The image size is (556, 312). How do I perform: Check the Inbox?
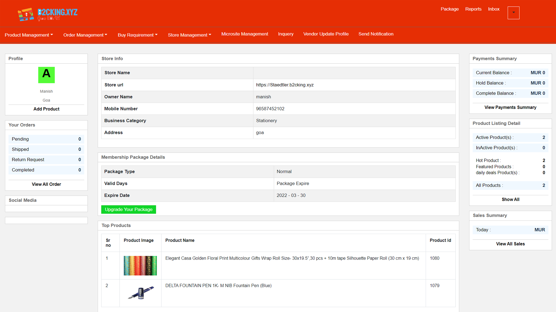pos(494,9)
